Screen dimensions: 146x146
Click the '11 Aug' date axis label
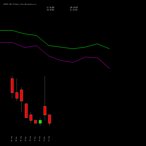(35, 139)
